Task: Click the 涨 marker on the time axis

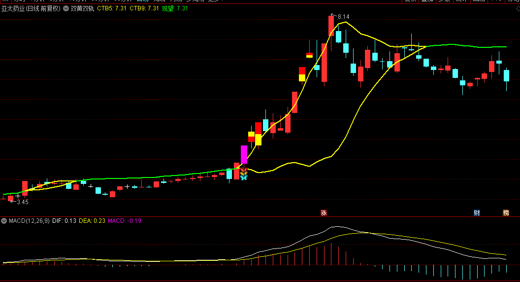Action: (324, 213)
